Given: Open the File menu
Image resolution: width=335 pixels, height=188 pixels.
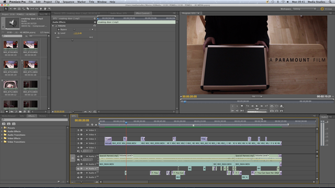Looking at the screenshot, I should tap(31, 2).
